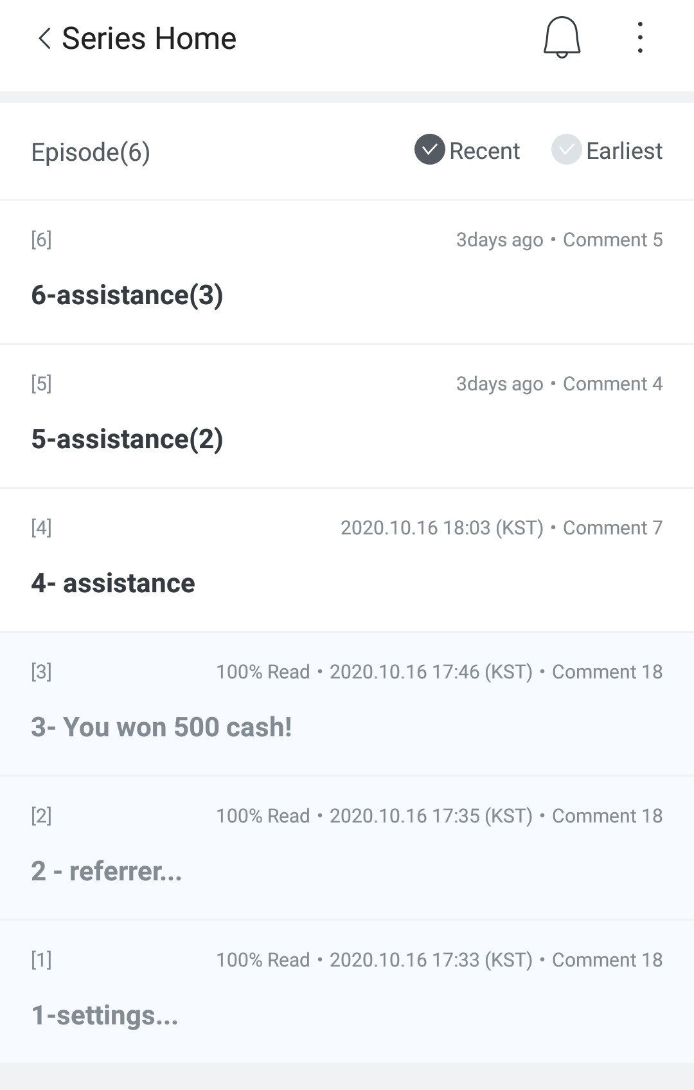This screenshot has width=694, height=1090.
Task: Tap the [1] episode number label
Action: click(x=41, y=959)
